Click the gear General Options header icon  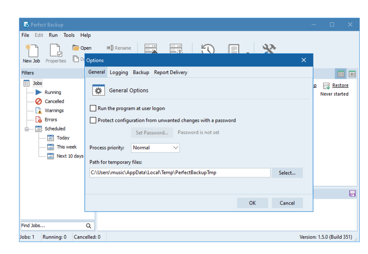pos(99,90)
